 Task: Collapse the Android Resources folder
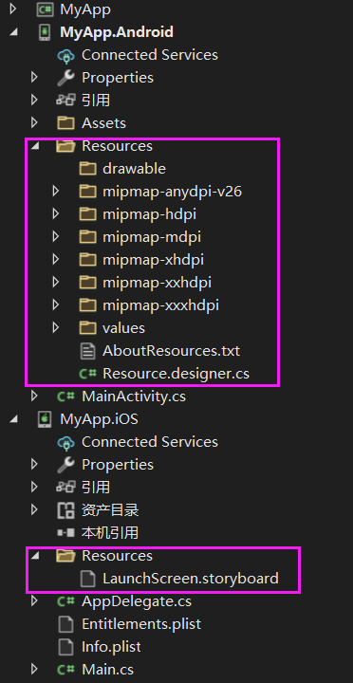(x=35, y=146)
